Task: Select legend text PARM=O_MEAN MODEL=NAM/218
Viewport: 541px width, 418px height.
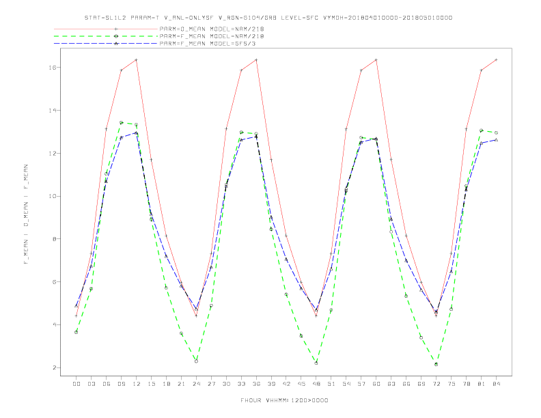Action: [212, 29]
